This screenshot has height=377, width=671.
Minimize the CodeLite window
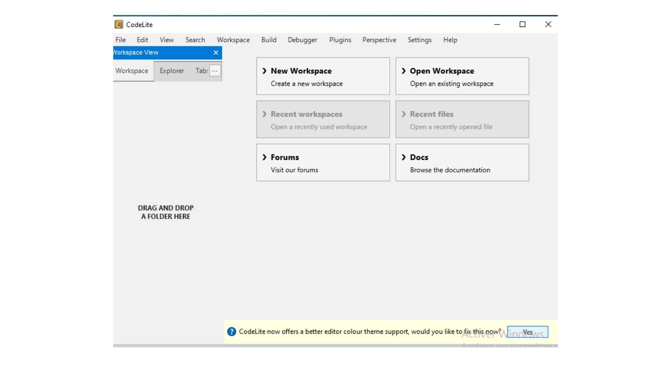coord(497,24)
